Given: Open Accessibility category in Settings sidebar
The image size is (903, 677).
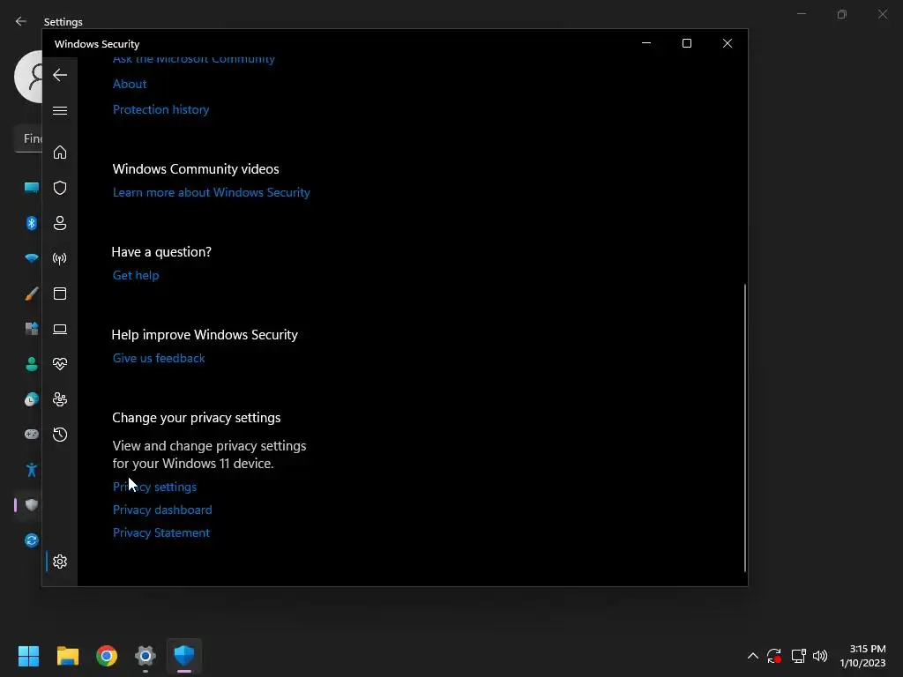Looking at the screenshot, I should (32, 470).
